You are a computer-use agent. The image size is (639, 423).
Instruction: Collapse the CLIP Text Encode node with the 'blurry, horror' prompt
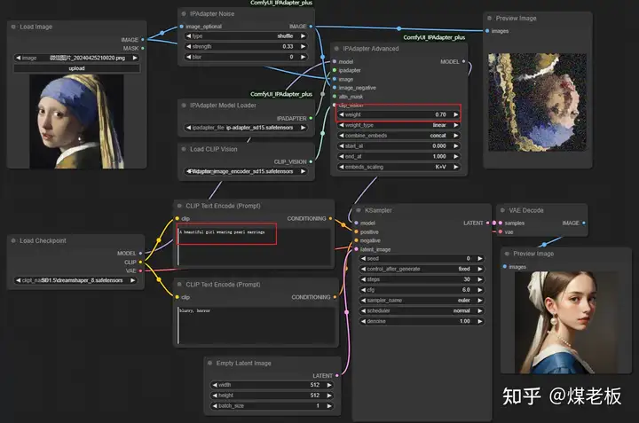click(179, 284)
